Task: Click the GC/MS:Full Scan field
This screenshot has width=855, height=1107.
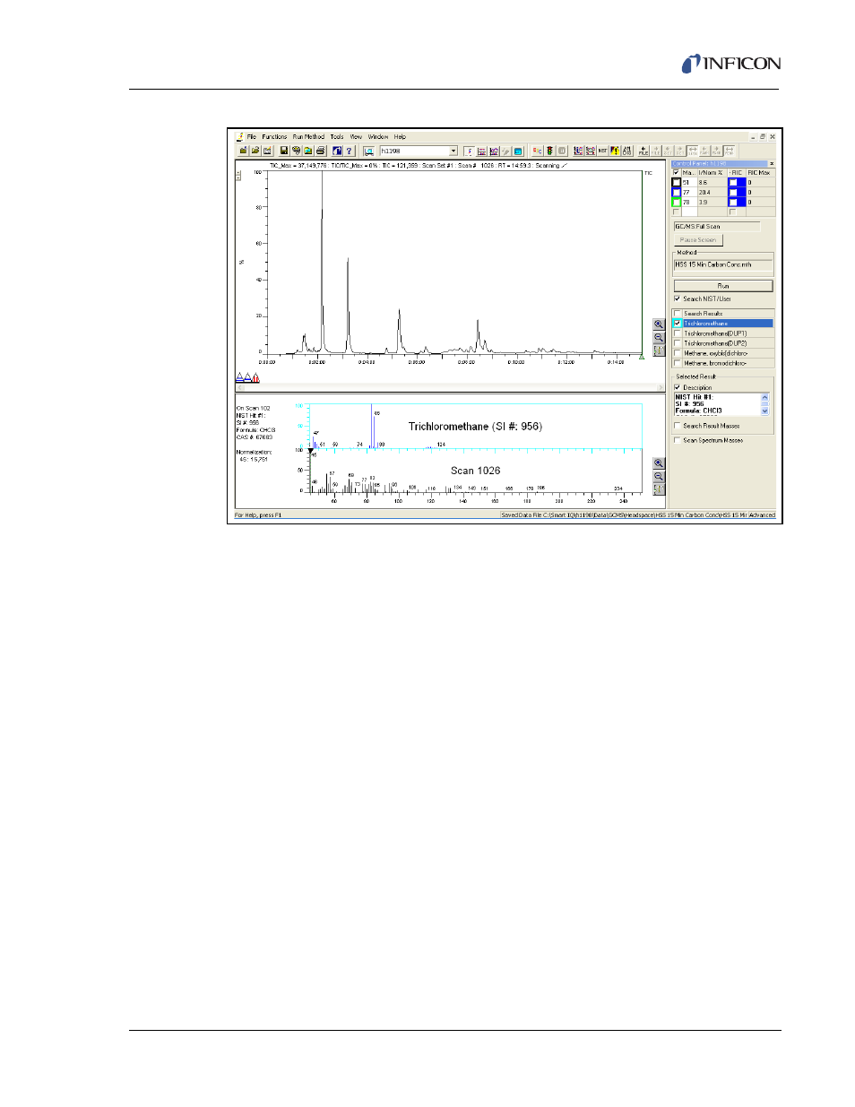Action: (717, 227)
